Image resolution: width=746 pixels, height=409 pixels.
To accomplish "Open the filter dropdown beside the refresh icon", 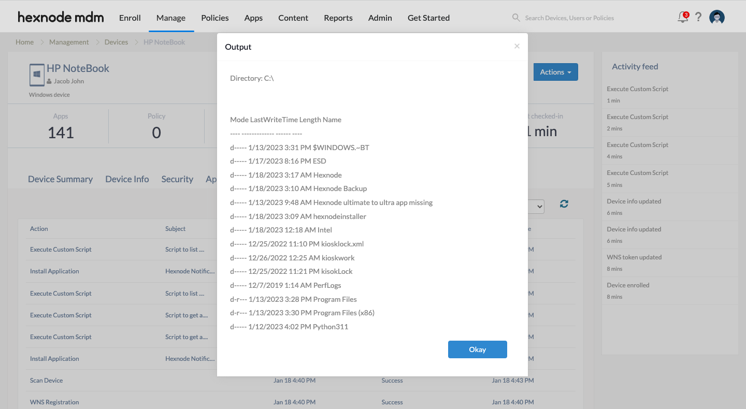I will pos(535,207).
